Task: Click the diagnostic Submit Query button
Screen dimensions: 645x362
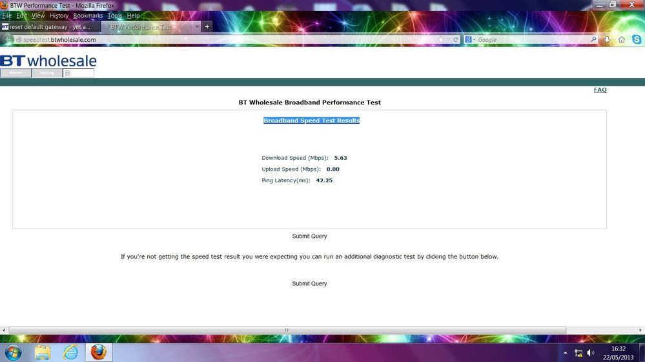Action: (x=309, y=283)
